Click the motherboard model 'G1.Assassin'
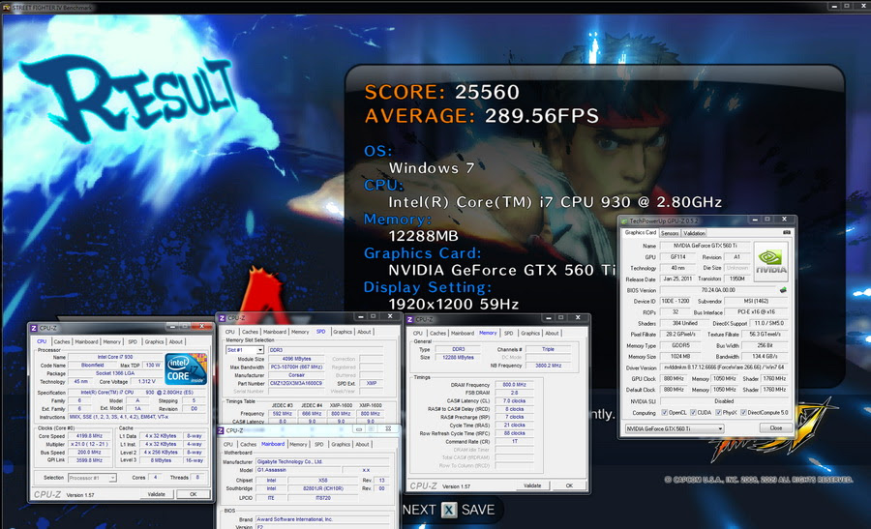 coord(297,470)
